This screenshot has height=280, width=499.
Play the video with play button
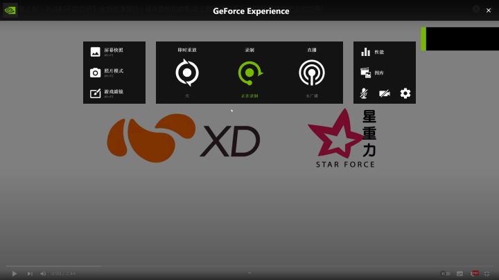point(14,274)
